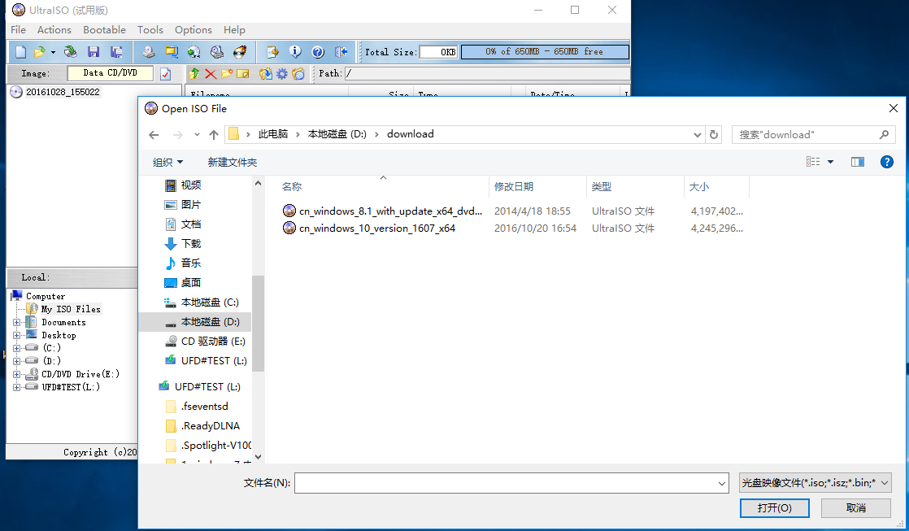Click 此电脑 in the address breadcrumb
909x531 pixels.
[273, 134]
